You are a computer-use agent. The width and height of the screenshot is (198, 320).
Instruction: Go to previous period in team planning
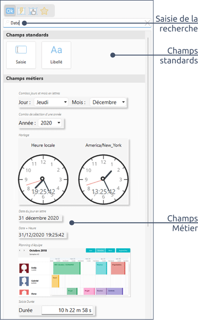click(x=20, y=250)
